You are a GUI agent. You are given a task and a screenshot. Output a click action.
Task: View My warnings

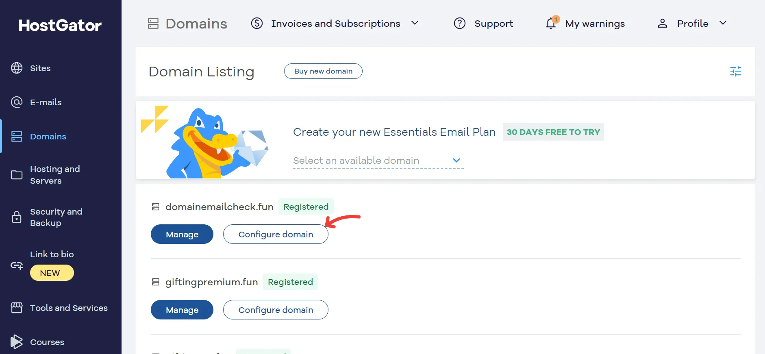point(595,24)
